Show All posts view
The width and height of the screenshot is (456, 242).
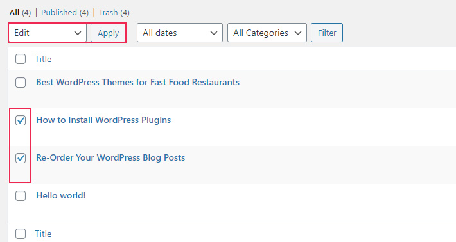click(14, 12)
